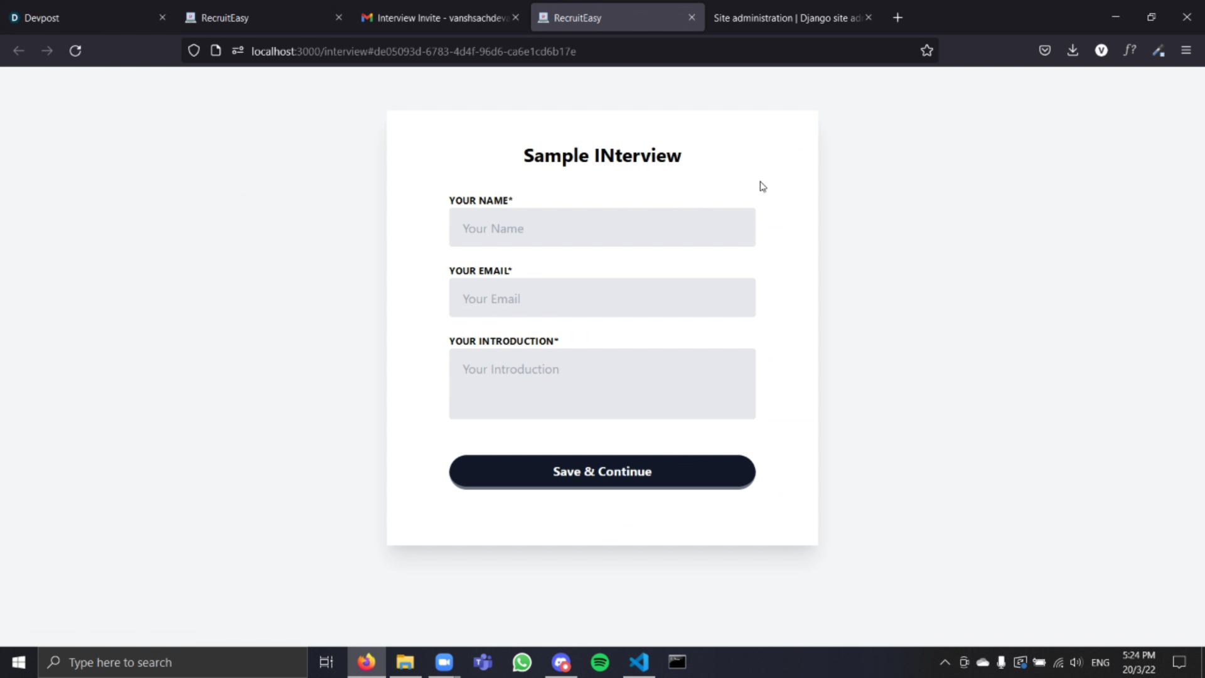Launch Visual Studio Code from taskbar
This screenshot has height=678, width=1205.
tap(638, 662)
